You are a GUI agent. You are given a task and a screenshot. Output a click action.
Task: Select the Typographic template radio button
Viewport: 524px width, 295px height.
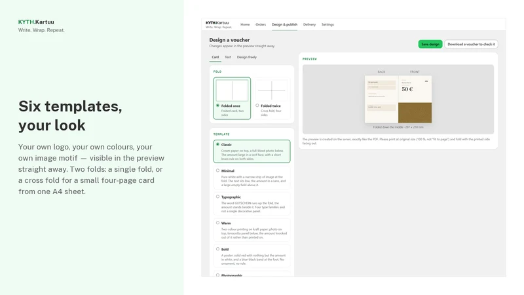[x=217, y=197]
